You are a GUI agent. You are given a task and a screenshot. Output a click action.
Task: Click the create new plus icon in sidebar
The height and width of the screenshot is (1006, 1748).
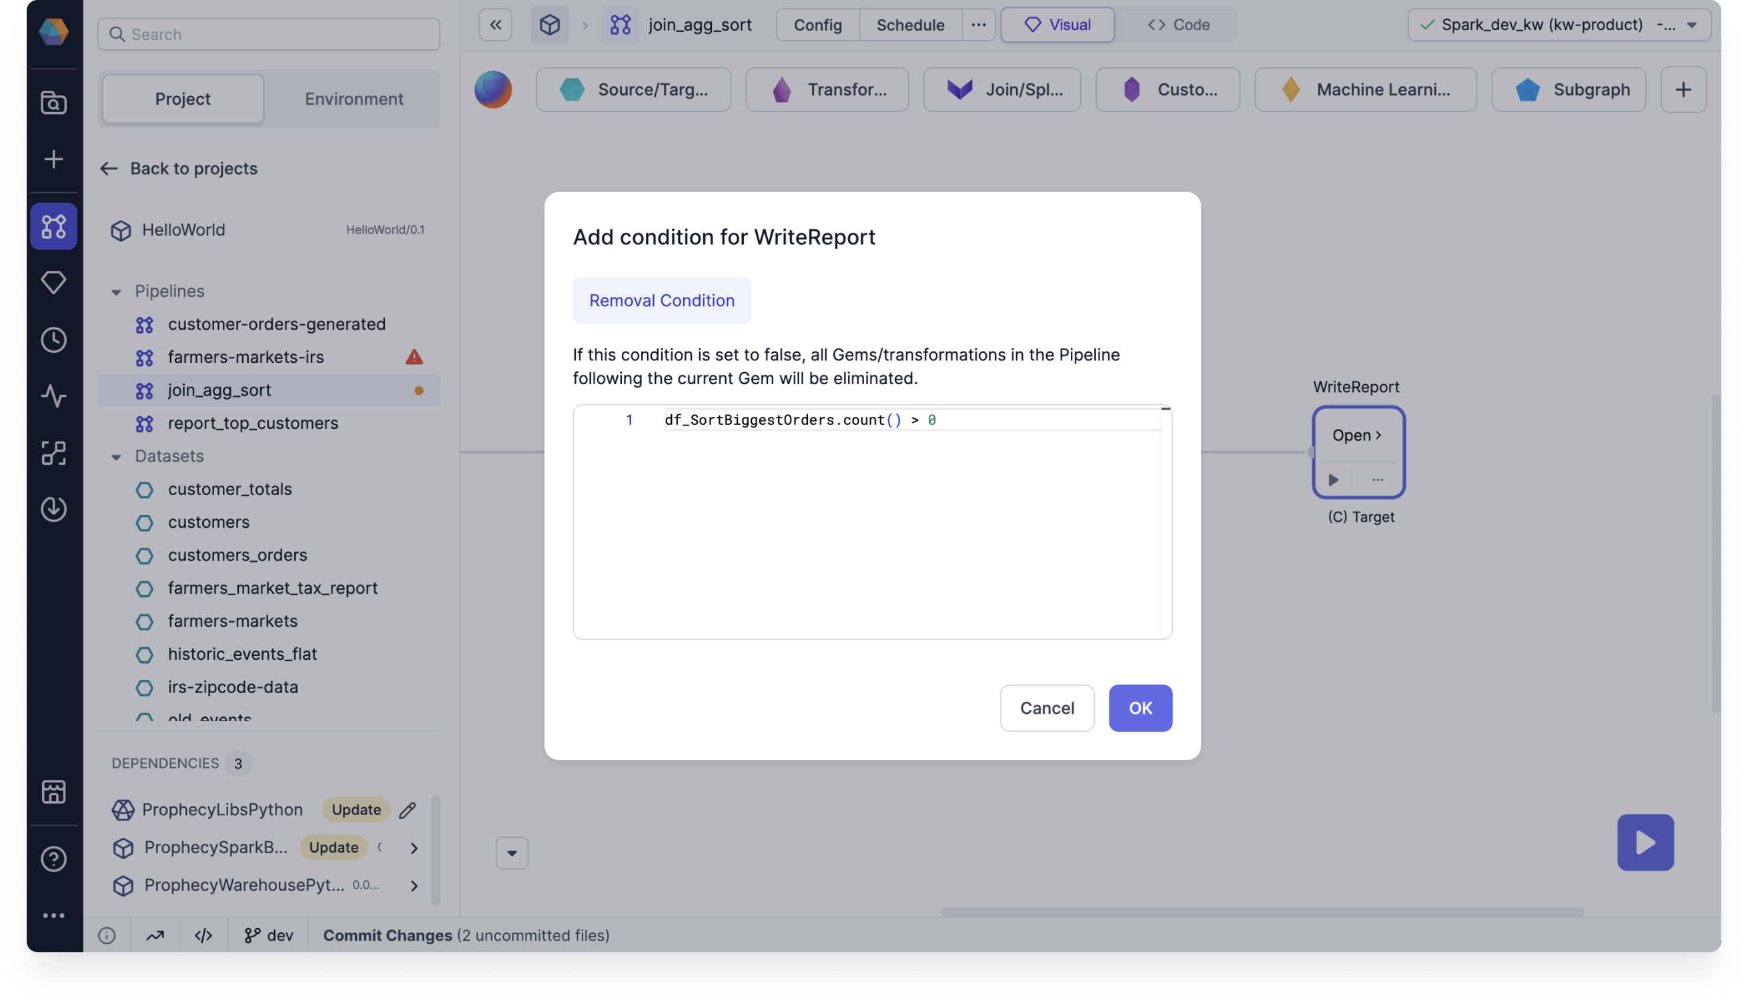[53, 159]
